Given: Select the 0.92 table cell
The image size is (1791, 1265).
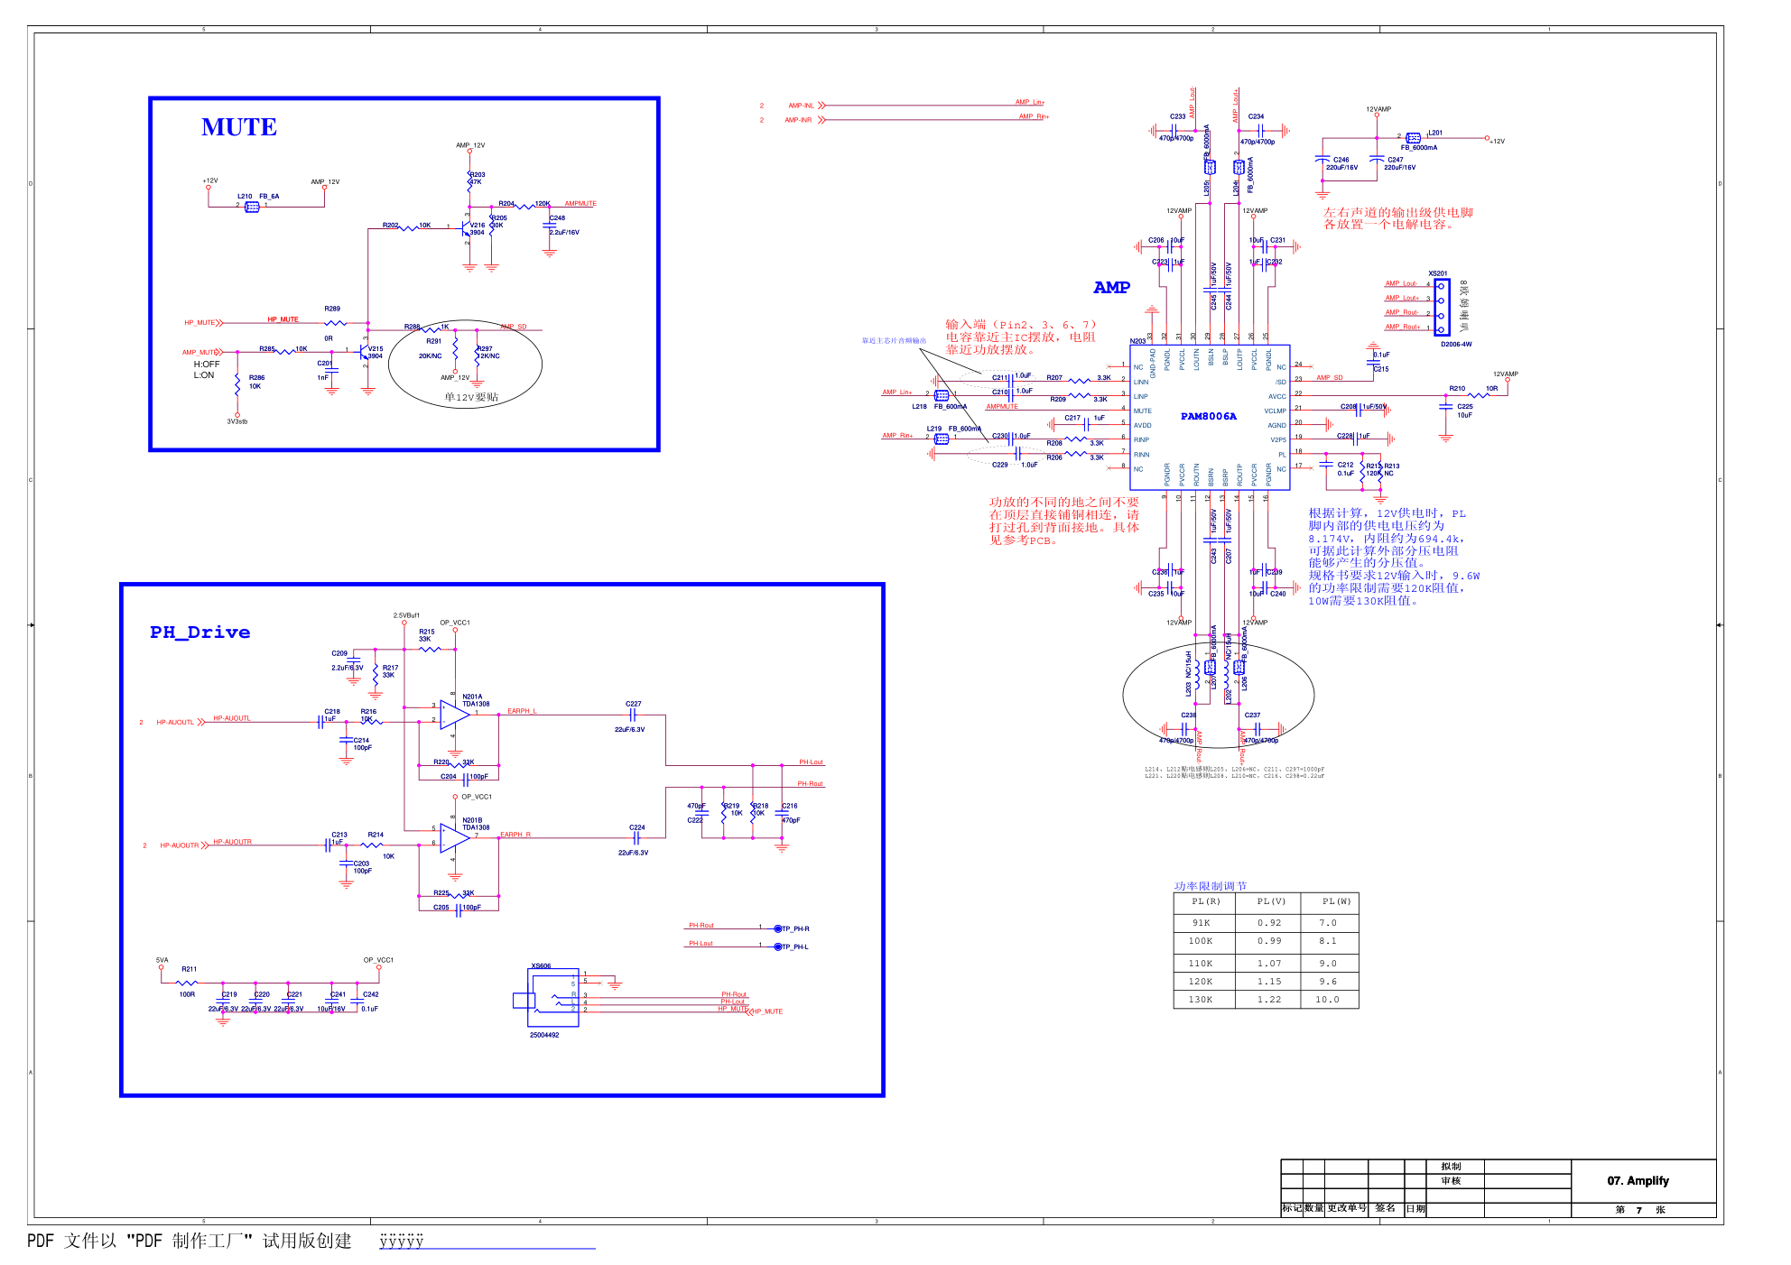Looking at the screenshot, I should tap(1269, 923).
